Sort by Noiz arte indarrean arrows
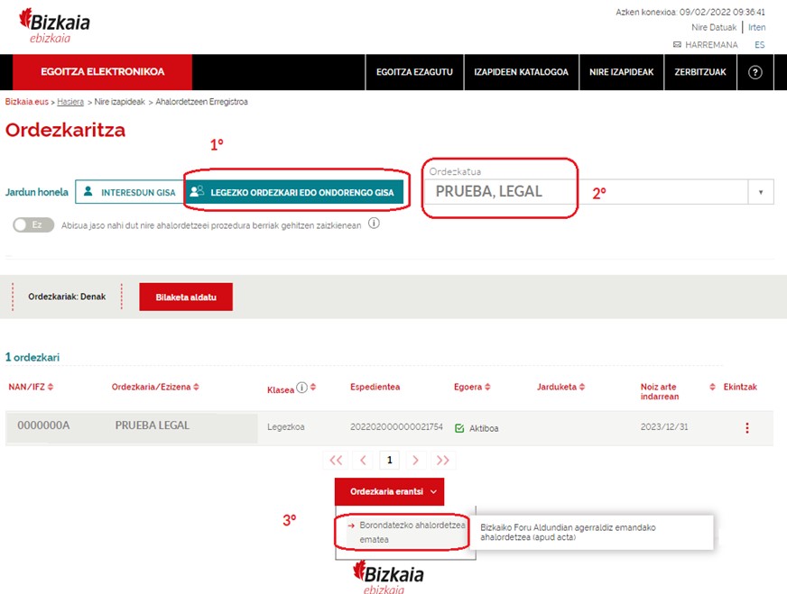The image size is (787, 594). click(x=712, y=387)
